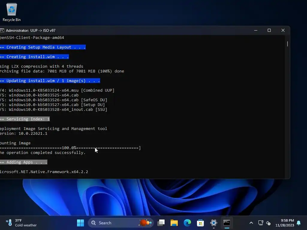
Task: Click the 'Mounting image' line
Action: click(x=15, y=143)
